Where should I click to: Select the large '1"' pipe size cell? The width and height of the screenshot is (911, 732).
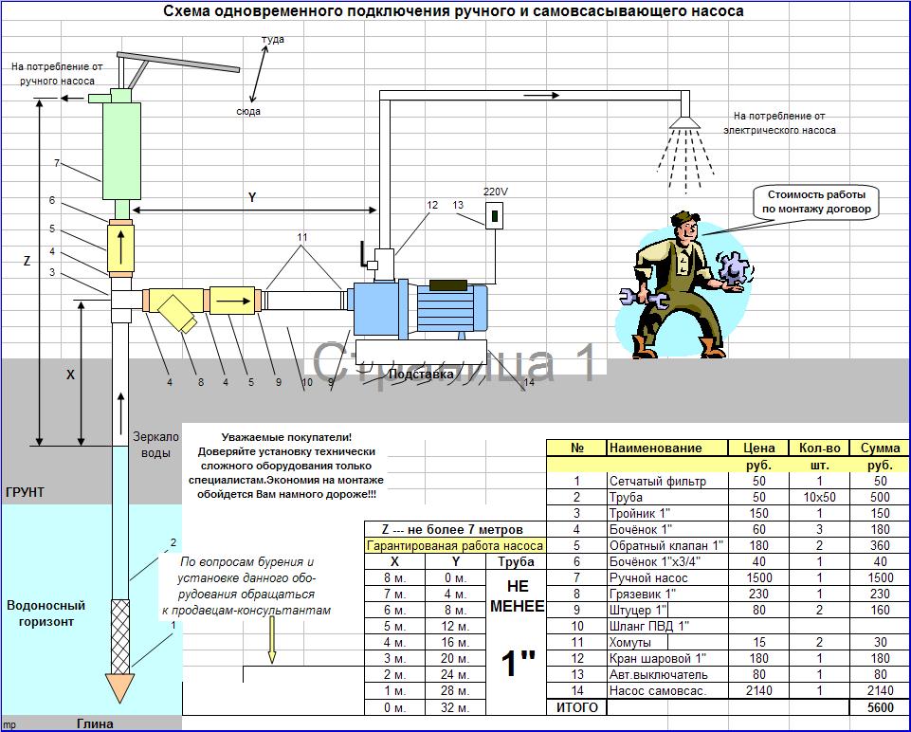coord(517,663)
